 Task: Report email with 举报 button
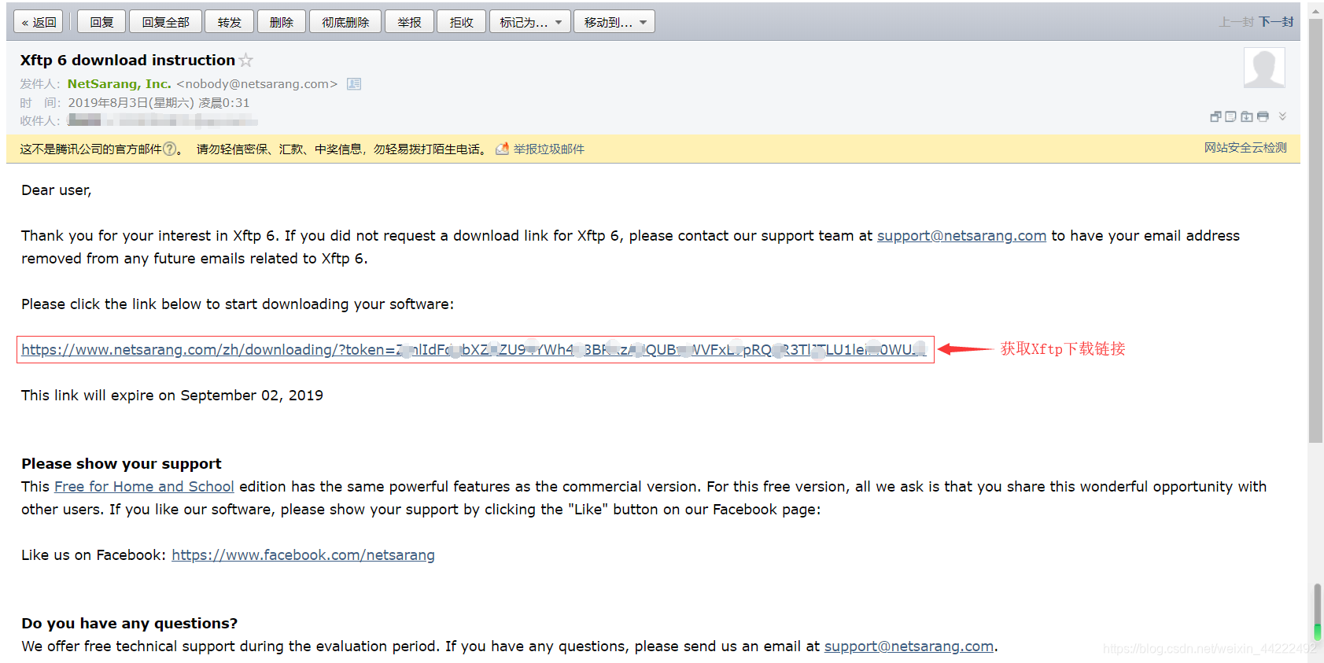click(409, 22)
